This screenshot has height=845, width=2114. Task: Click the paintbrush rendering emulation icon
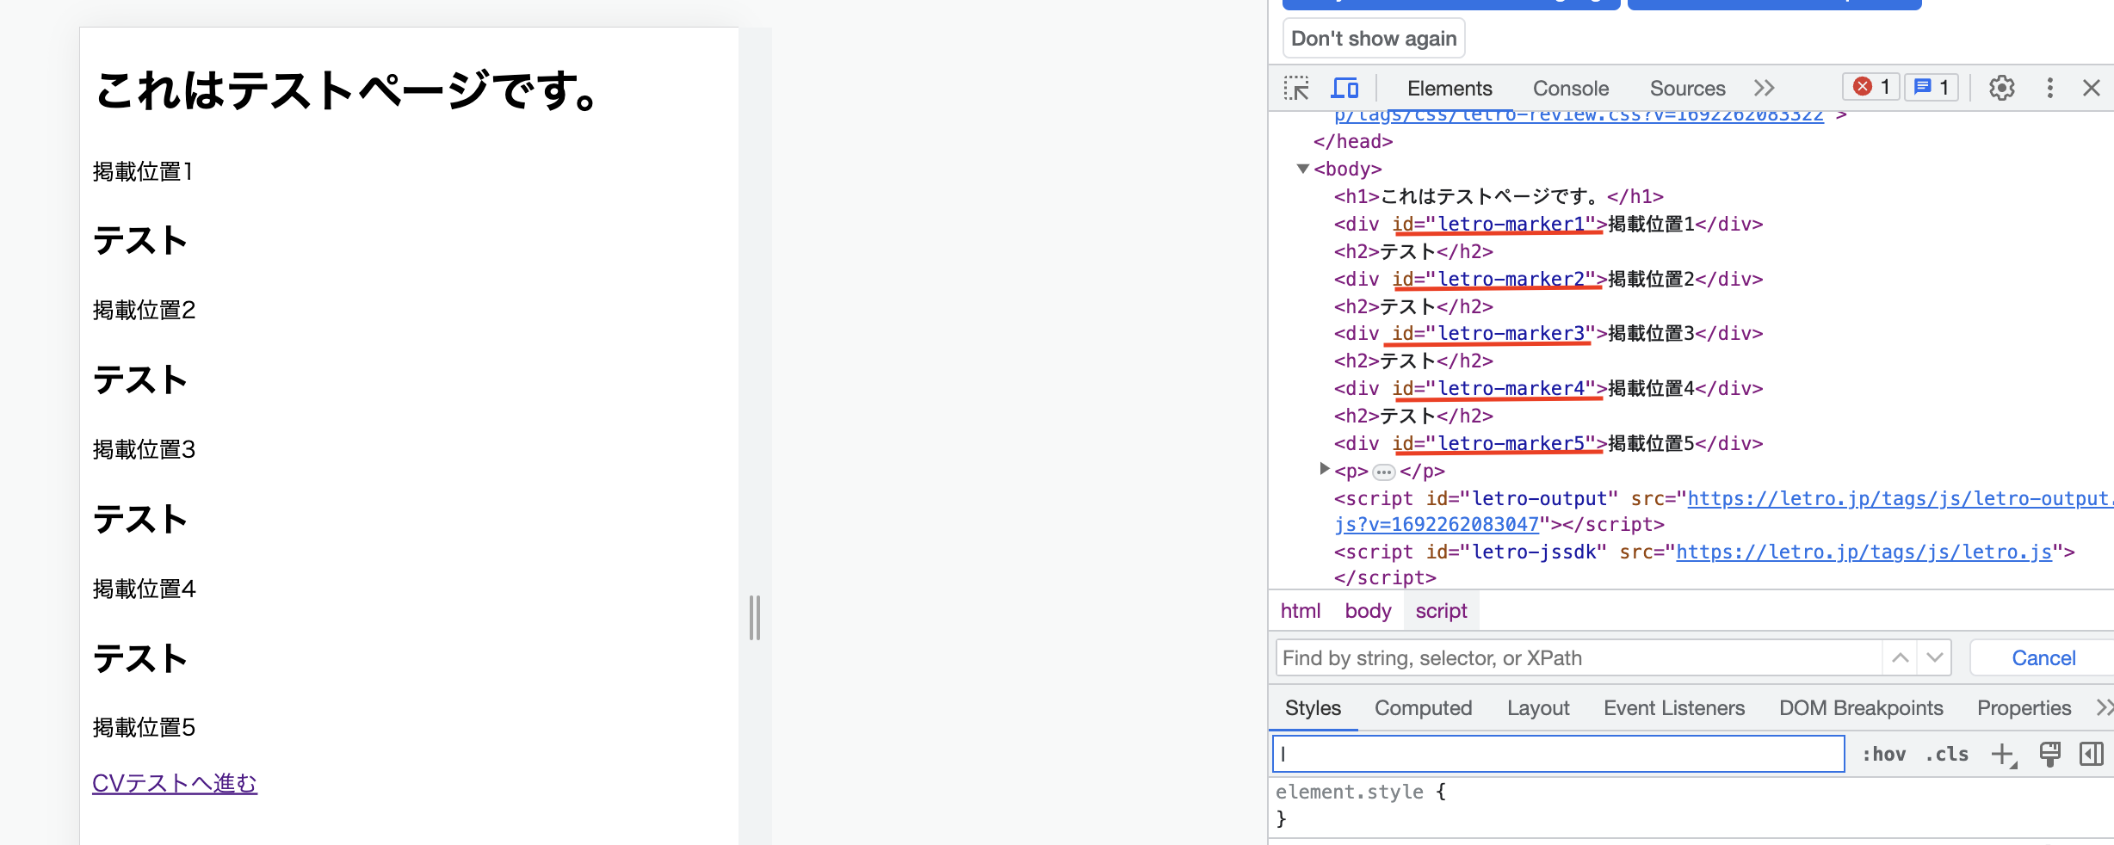2049,755
